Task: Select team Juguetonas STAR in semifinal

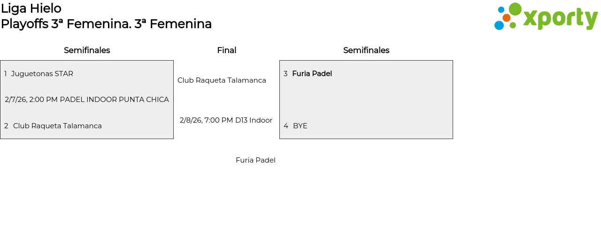Action: coord(42,74)
